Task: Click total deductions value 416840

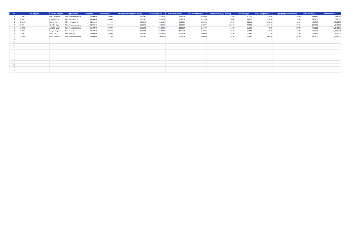Action: (309, 17)
